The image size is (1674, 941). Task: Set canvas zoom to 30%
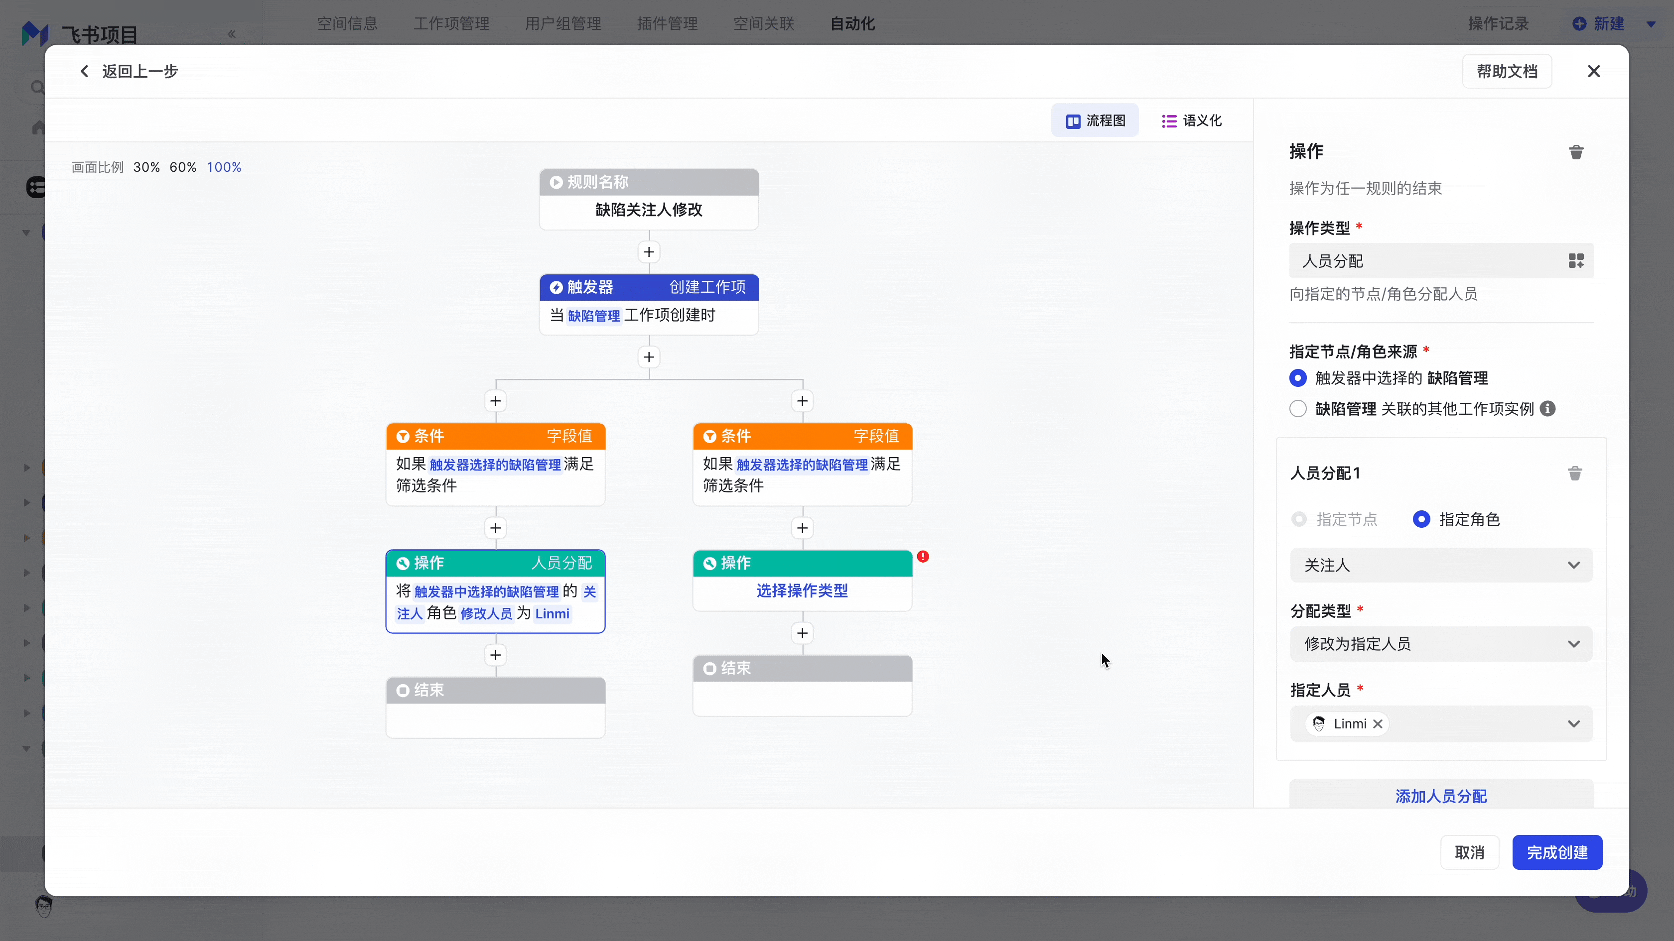pyautogui.click(x=146, y=167)
